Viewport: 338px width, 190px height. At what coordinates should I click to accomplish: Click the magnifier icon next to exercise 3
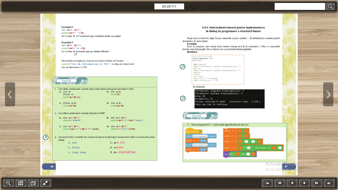pos(46,137)
